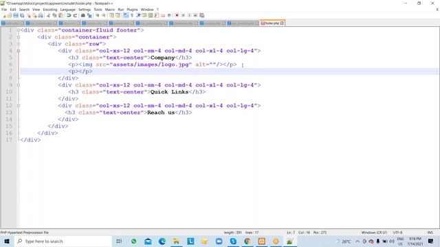Collapse the fold marker on line 1
Image resolution: width=440 pixels, height=247 pixels.
pyautogui.click(x=19, y=30)
